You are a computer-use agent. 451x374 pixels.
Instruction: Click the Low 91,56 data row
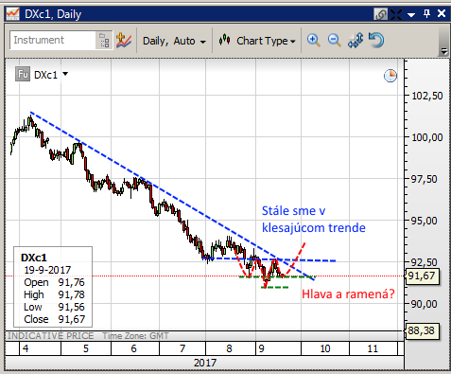pos(54,307)
